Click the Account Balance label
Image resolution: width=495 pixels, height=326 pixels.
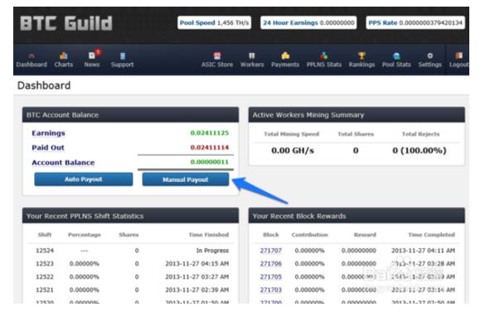click(x=63, y=162)
